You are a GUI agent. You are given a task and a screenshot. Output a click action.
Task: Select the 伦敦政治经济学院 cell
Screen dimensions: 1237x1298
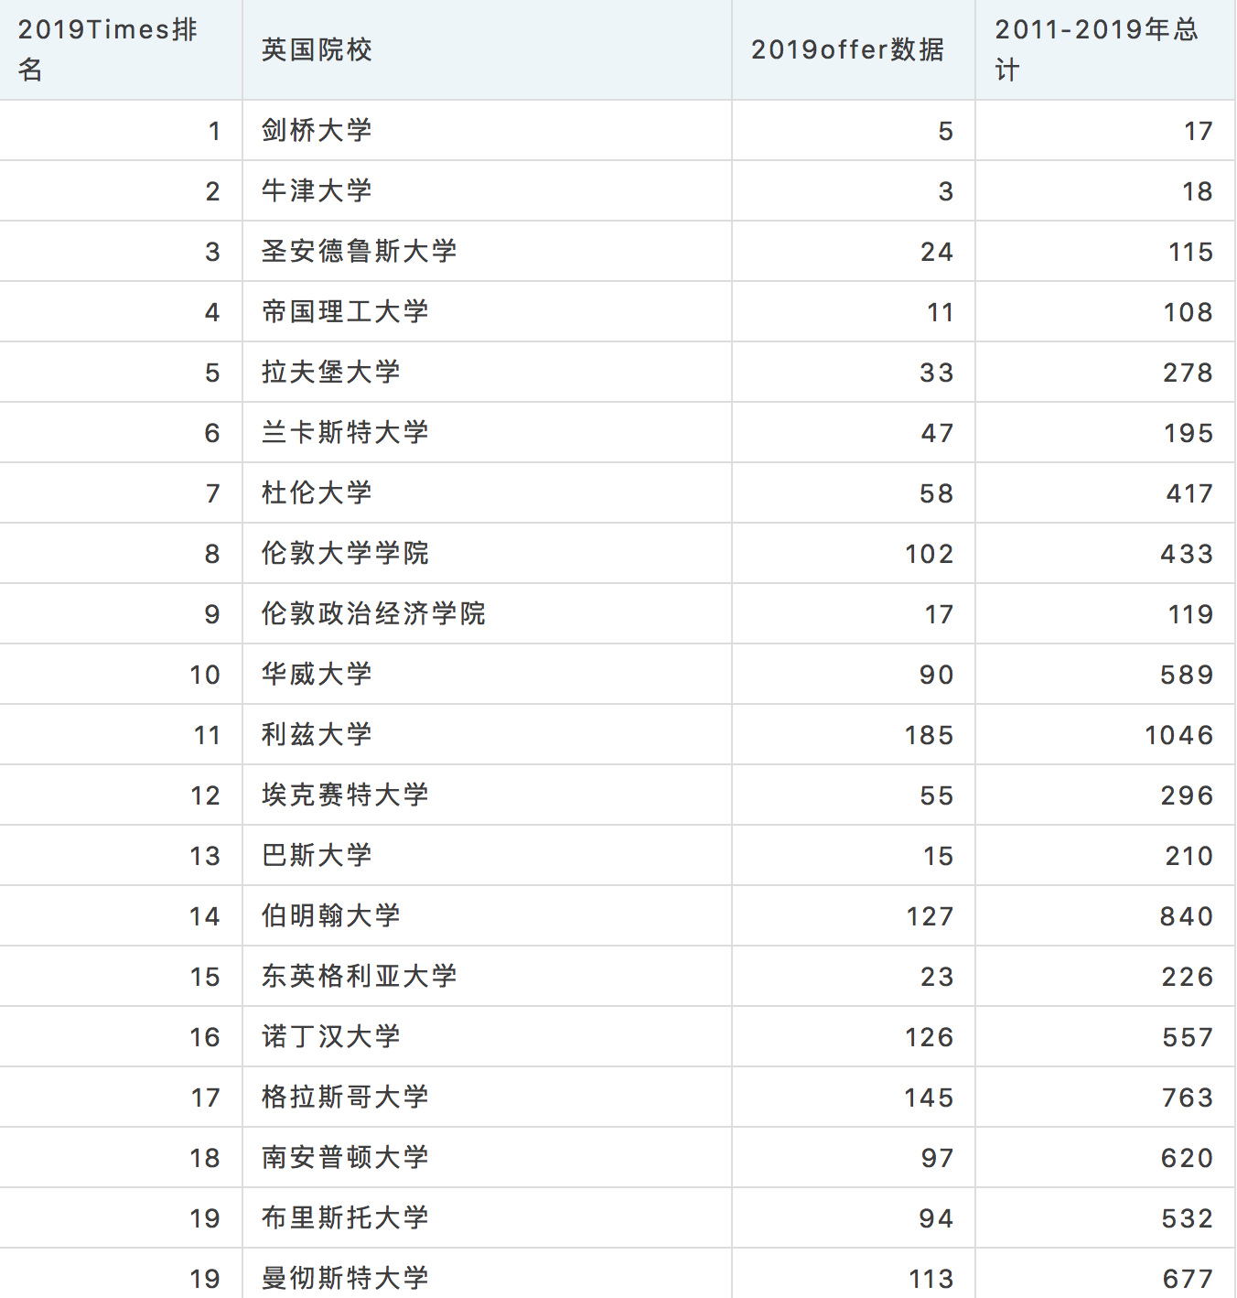point(373,613)
